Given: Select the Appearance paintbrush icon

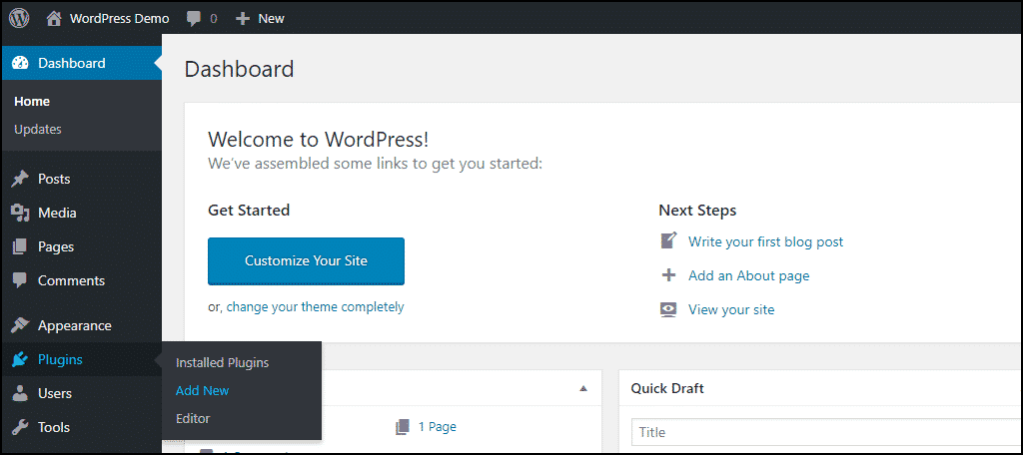Looking at the screenshot, I should click(21, 325).
